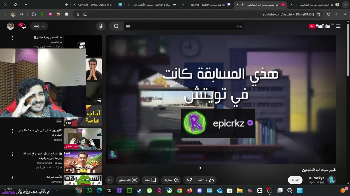Open options for '10 نصائح مارفل رايفلز' video

[x=12, y=154]
